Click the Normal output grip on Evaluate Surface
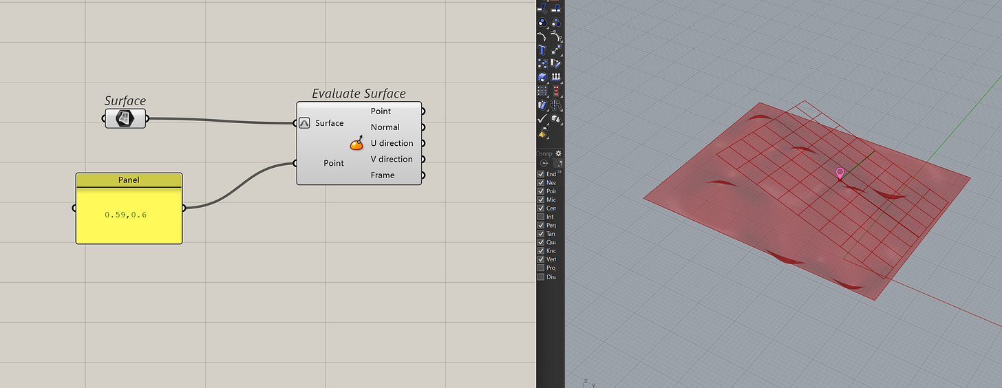The image size is (1002, 388). click(423, 127)
